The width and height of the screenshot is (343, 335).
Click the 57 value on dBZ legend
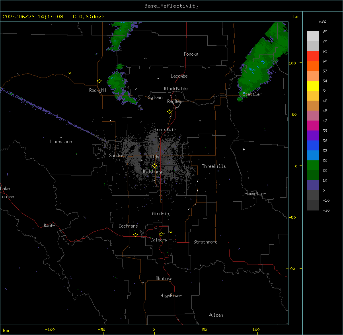[x=325, y=71]
